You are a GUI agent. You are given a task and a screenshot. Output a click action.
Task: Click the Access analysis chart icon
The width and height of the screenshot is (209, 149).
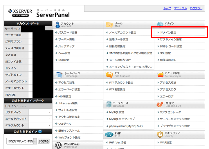tap(160, 75)
